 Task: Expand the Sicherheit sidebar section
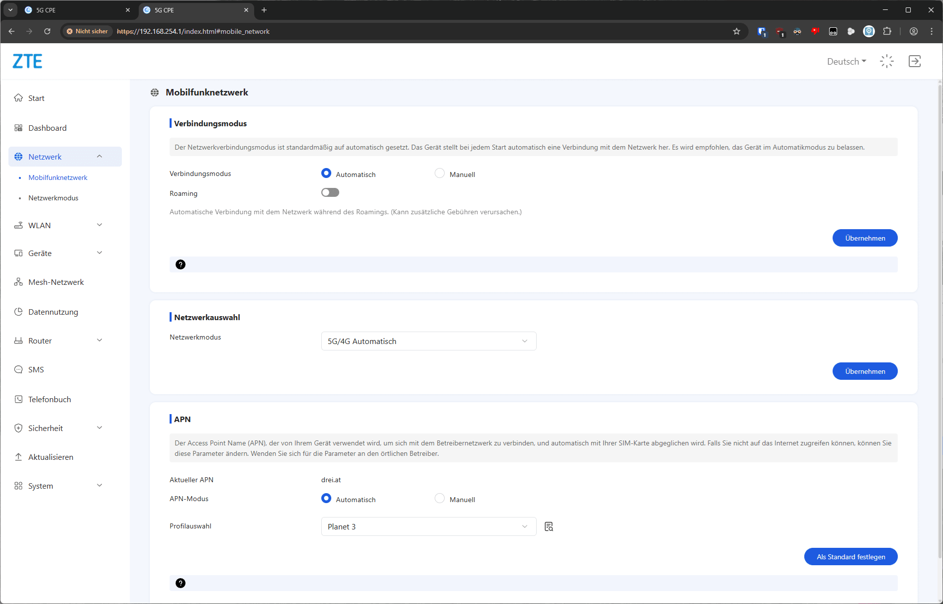click(x=65, y=428)
